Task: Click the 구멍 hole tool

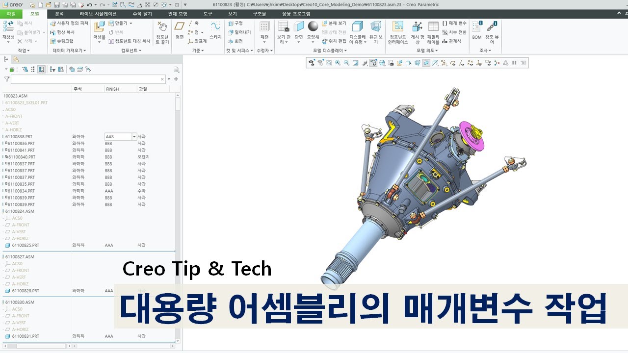Action: pyautogui.click(x=235, y=23)
